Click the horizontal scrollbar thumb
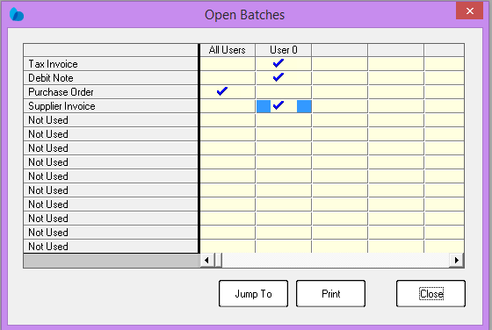The height and width of the screenshot is (330, 492). [x=219, y=260]
